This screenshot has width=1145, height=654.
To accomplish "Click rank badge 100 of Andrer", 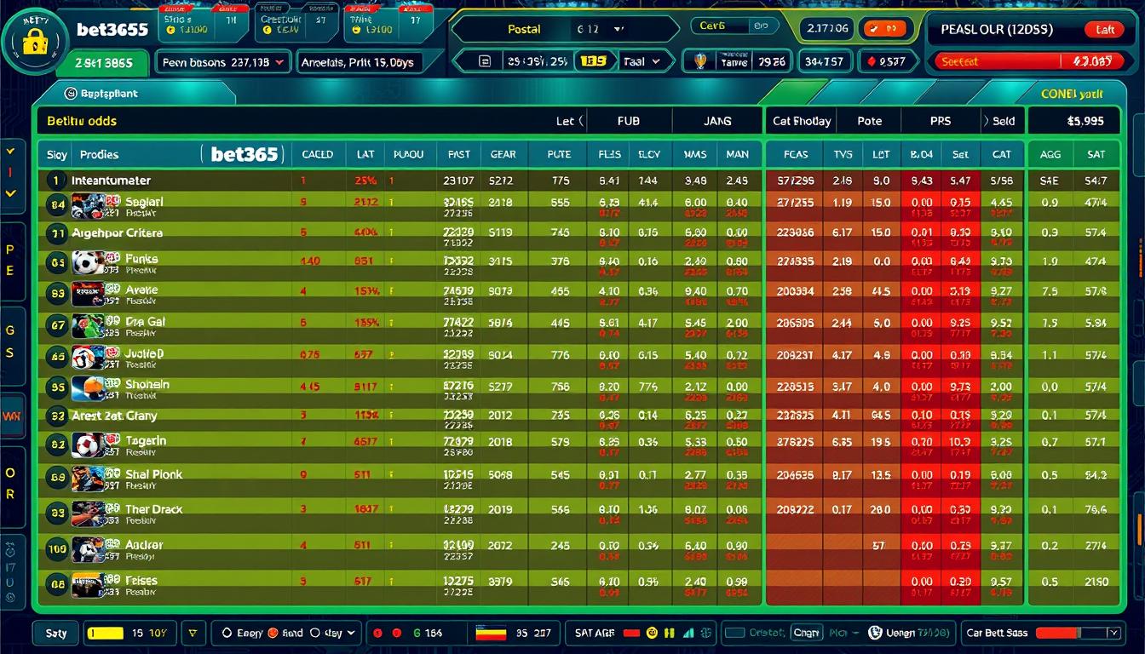I will point(57,549).
